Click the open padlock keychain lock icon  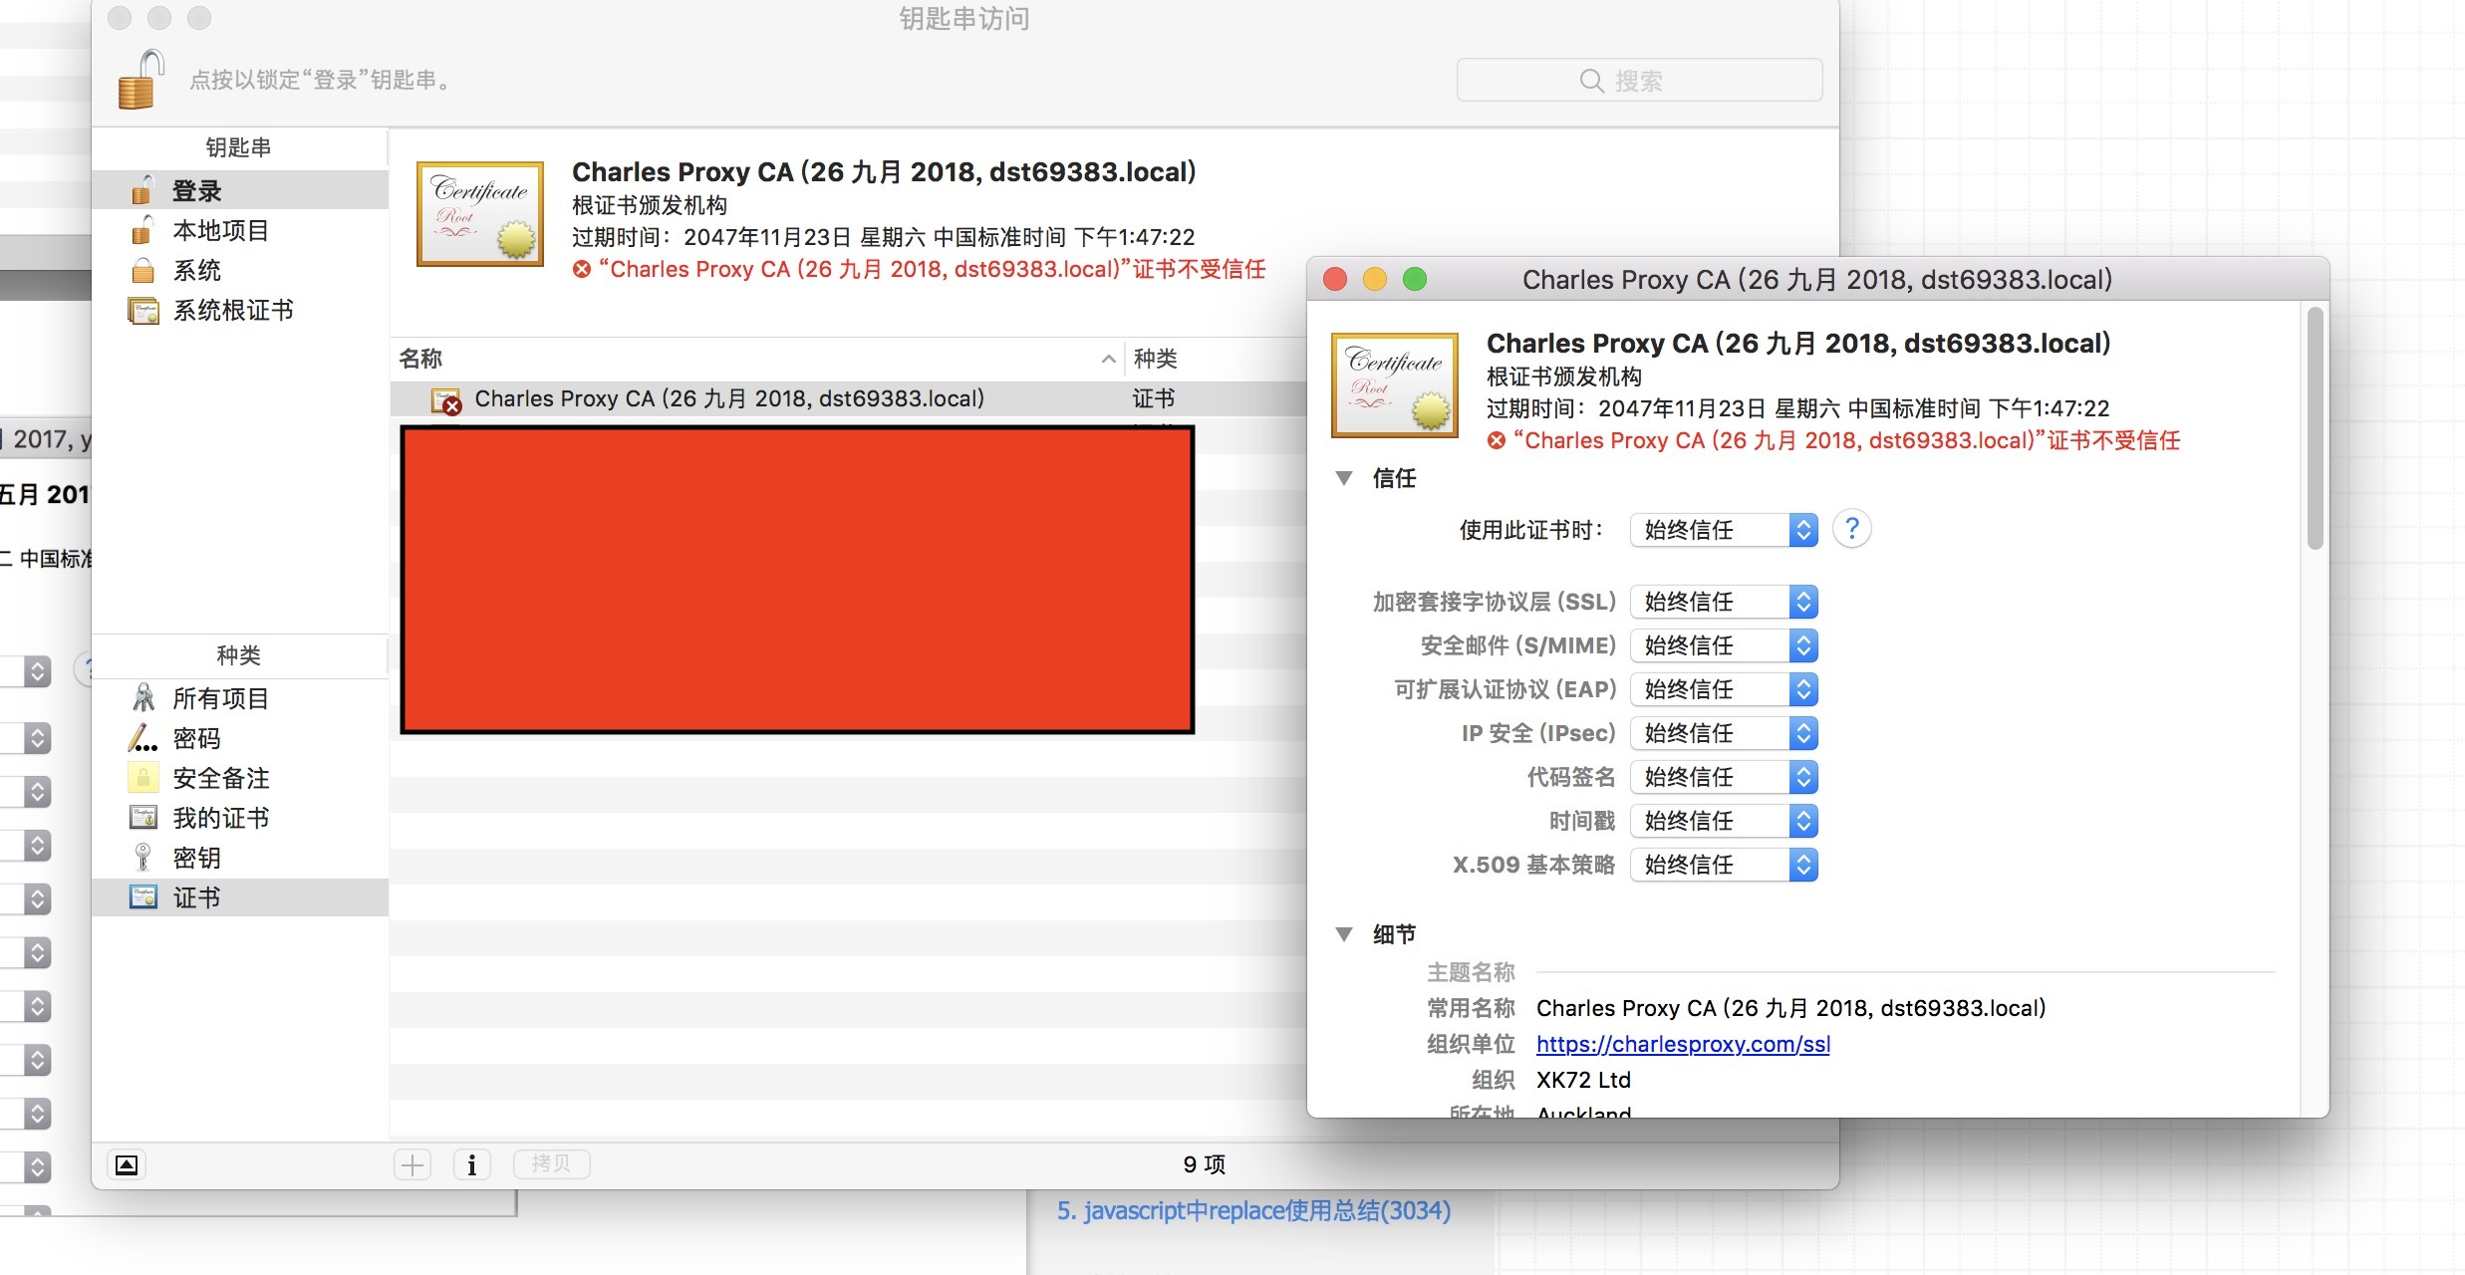(138, 80)
